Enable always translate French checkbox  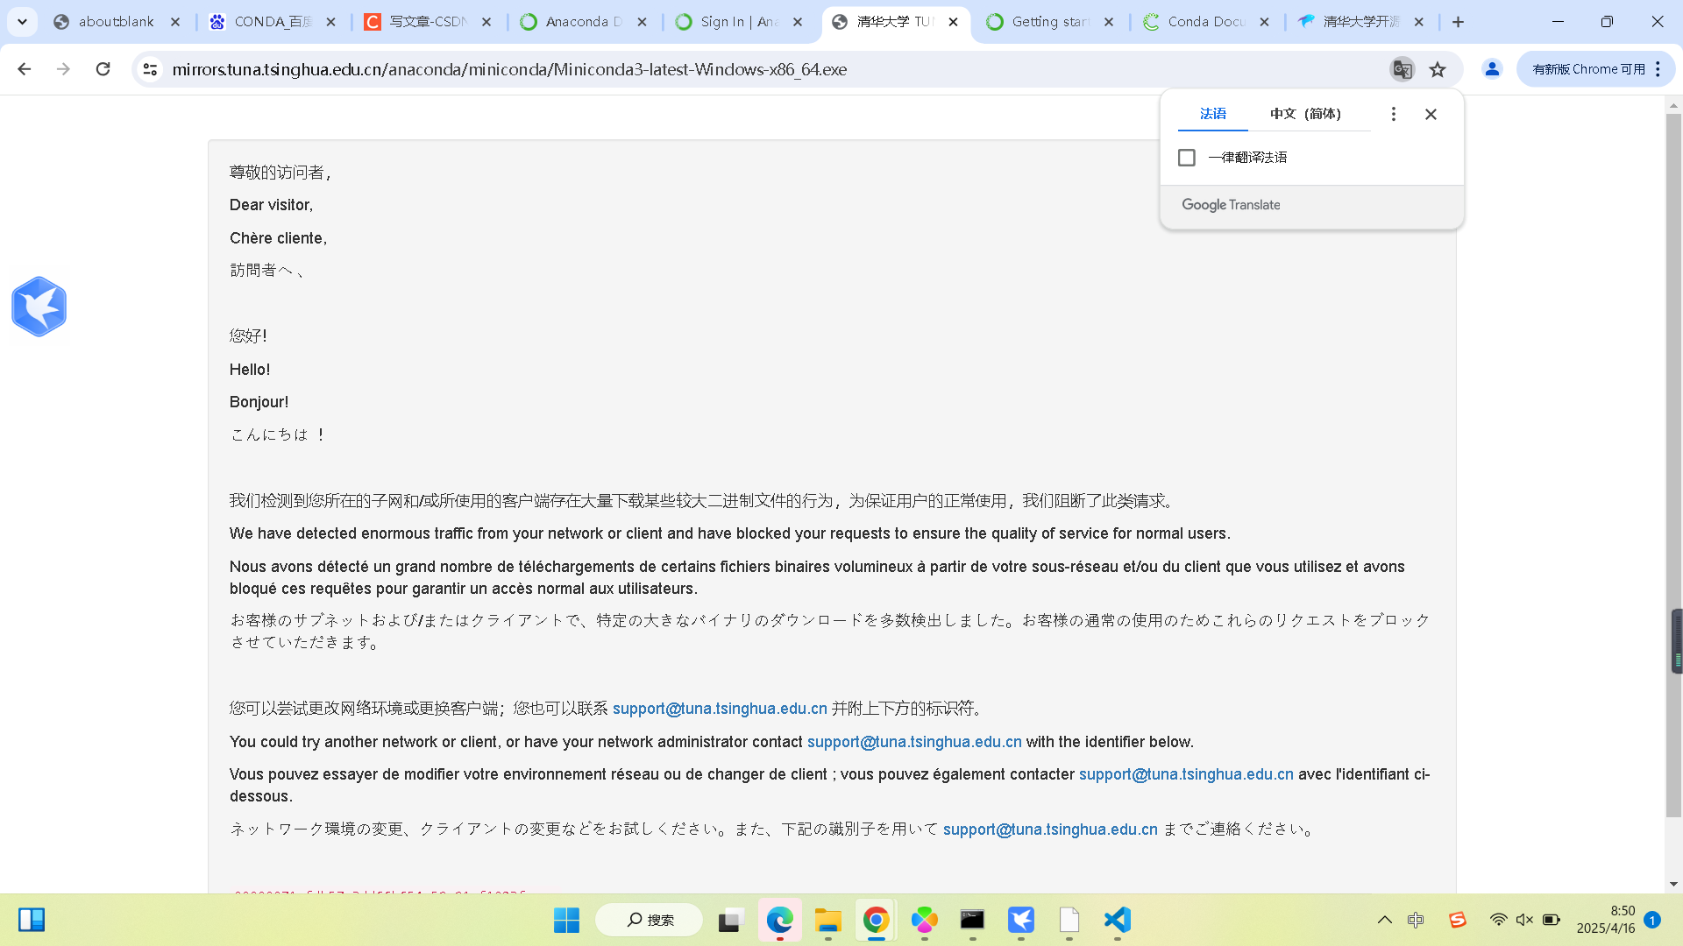tap(1187, 158)
